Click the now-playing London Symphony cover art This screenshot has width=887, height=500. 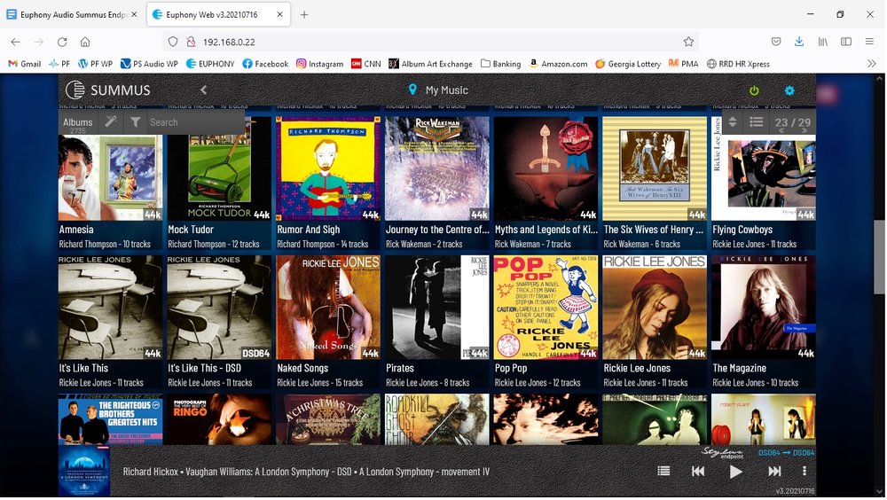pyautogui.click(x=84, y=471)
